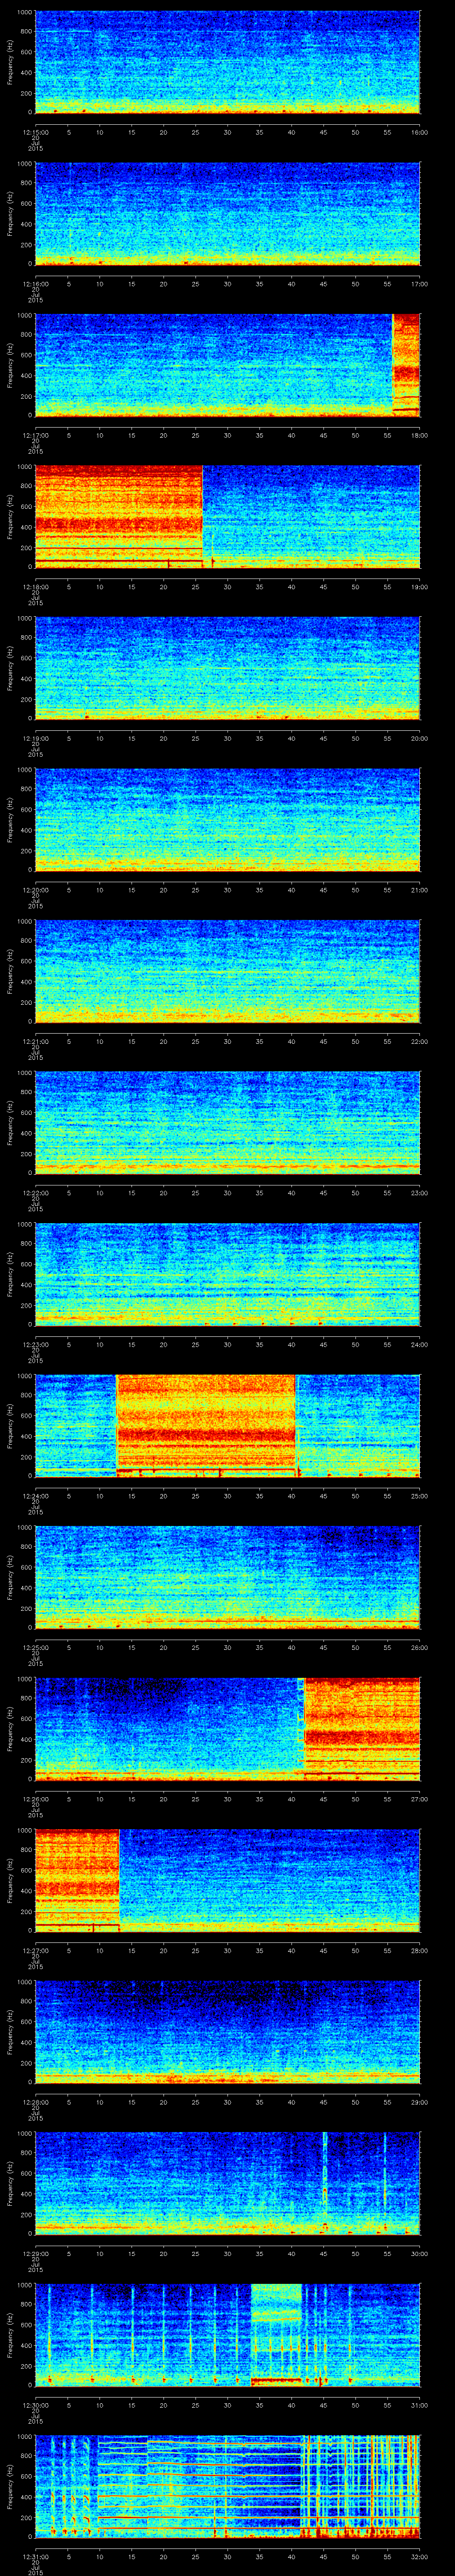Click the 12:20:00 start time label
This screenshot has width=455, height=2576.
click(x=35, y=890)
